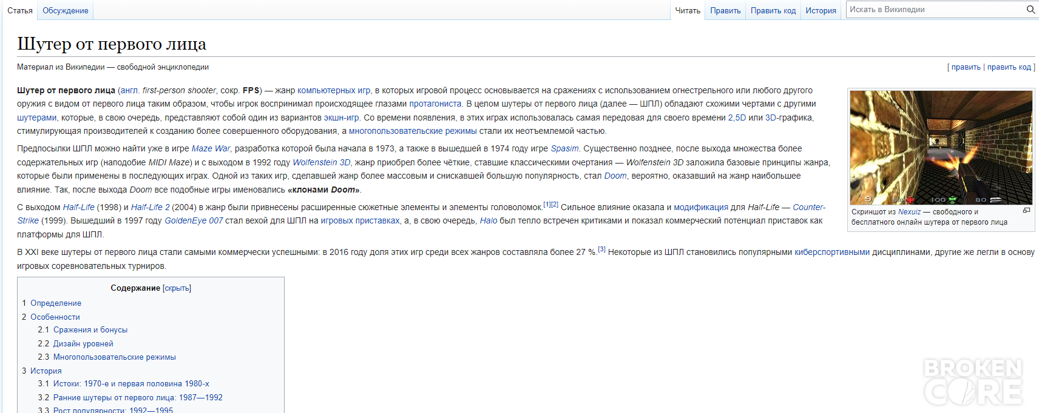Click the 'Half-Life 2' link
The image size is (1039, 413).
tap(150, 207)
